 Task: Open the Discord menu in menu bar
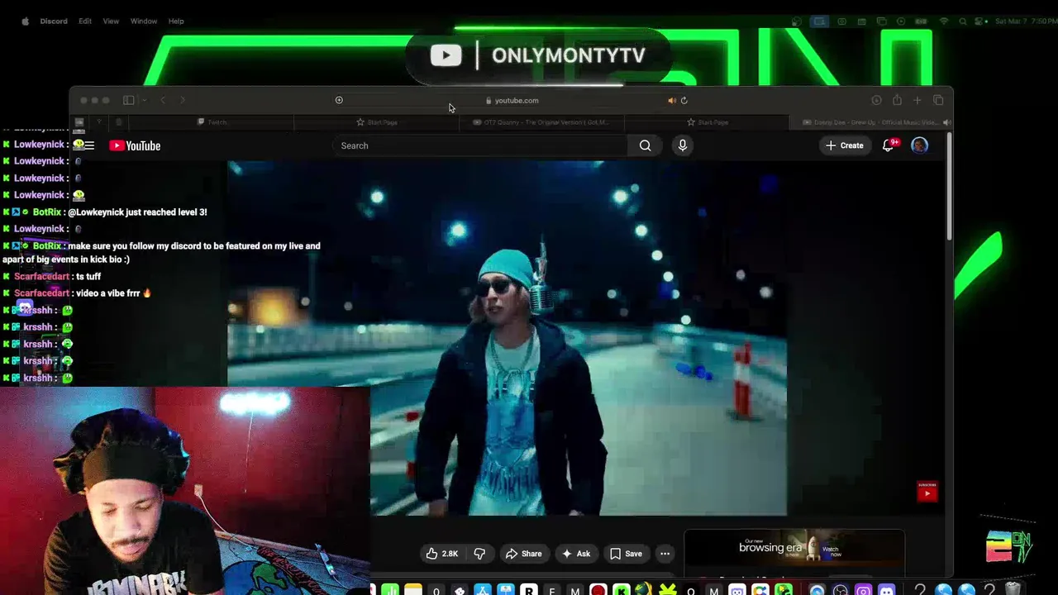(54, 21)
